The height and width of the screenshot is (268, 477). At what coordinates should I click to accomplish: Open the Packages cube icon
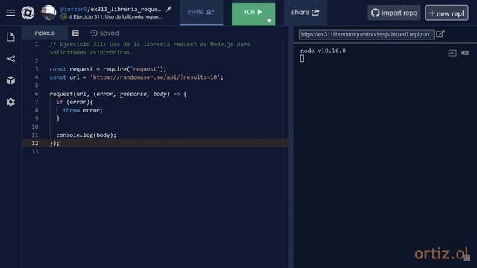click(x=10, y=80)
